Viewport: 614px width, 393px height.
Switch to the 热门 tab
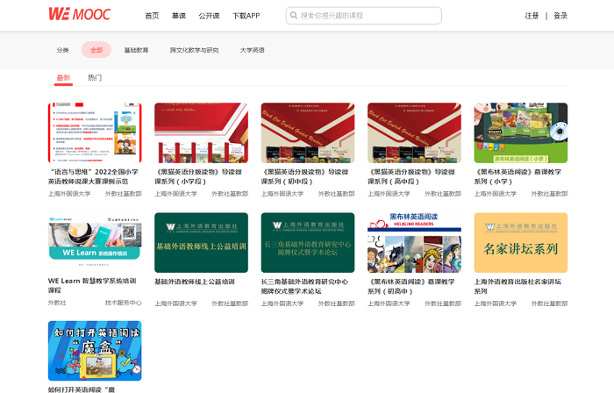pos(95,77)
